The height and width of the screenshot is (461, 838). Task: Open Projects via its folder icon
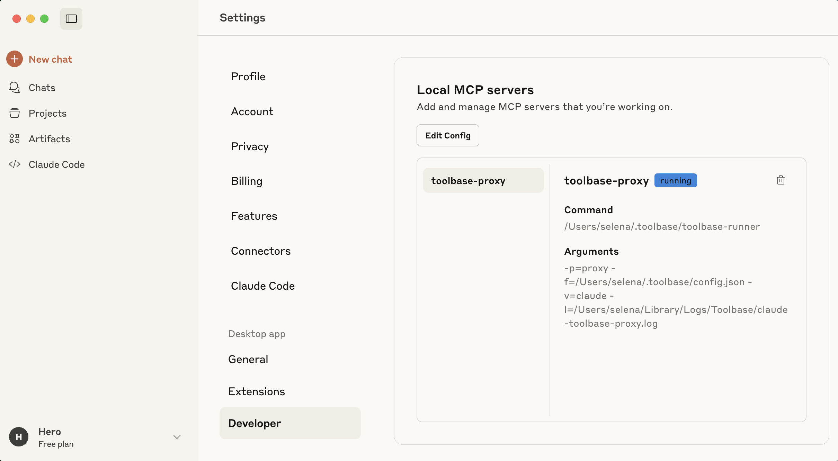point(15,113)
